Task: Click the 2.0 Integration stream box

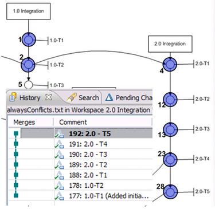Action: click(x=170, y=44)
